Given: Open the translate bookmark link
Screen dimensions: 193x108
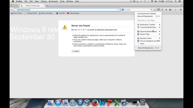Looking at the screenshot, I should [46, 13].
